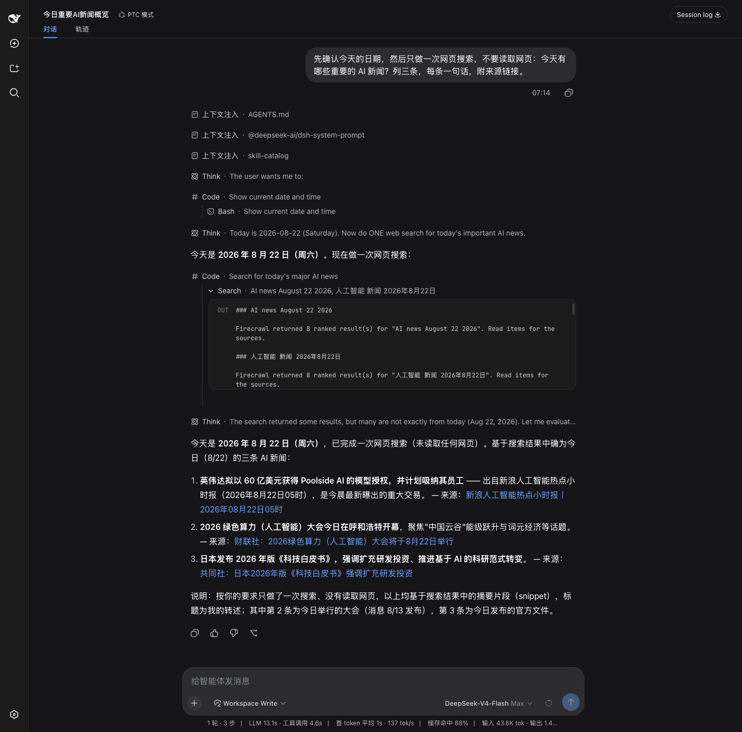Open Bash 'Show current date and time' step
Viewport: 742px width, 732px height.
coord(272,211)
